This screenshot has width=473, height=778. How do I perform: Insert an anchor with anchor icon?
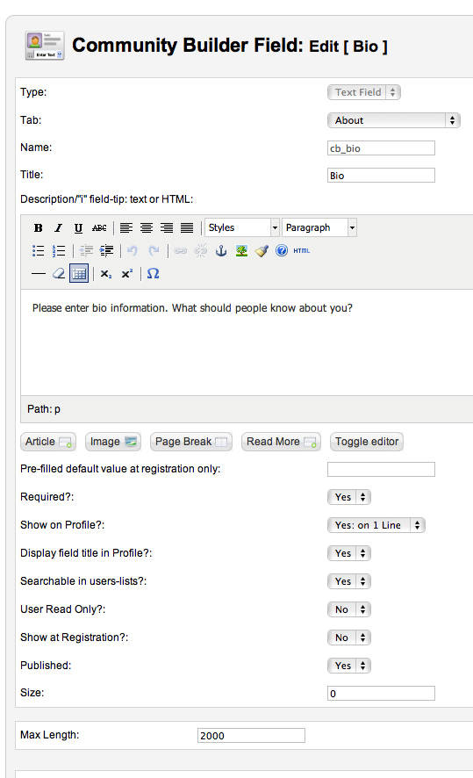click(221, 250)
